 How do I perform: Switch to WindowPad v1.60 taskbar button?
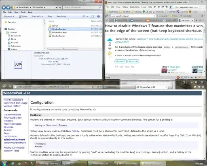pos(100,164)
